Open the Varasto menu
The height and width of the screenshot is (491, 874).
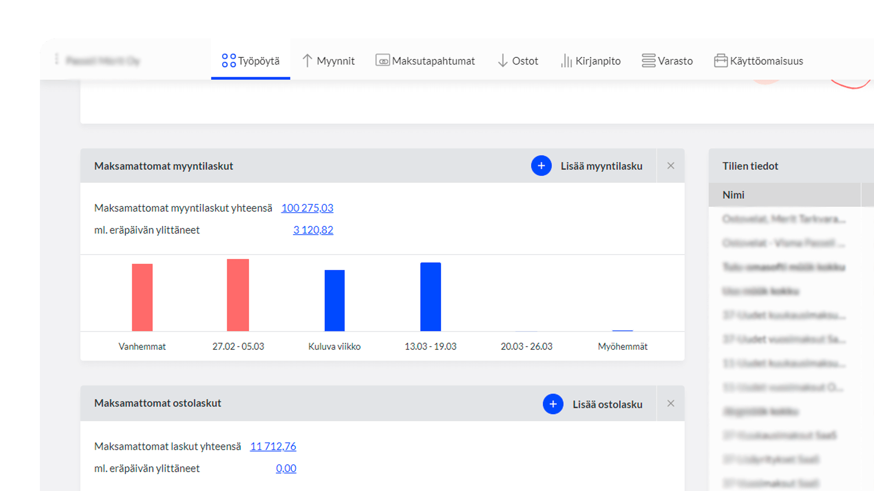(x=667, y=60)
